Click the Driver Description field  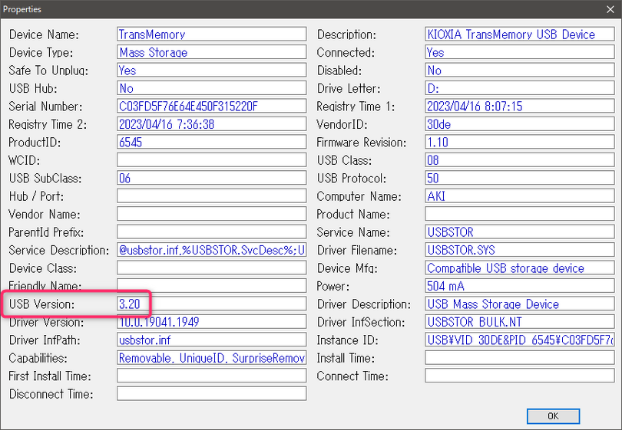coord(520,304)
